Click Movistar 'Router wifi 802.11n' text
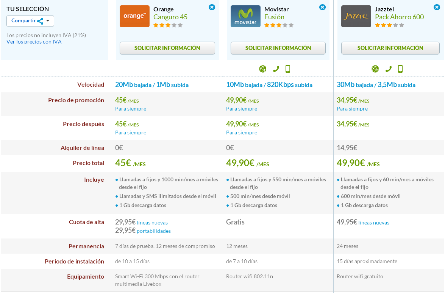445x293 pixels. pyautogui.click(x=250, y=276)
